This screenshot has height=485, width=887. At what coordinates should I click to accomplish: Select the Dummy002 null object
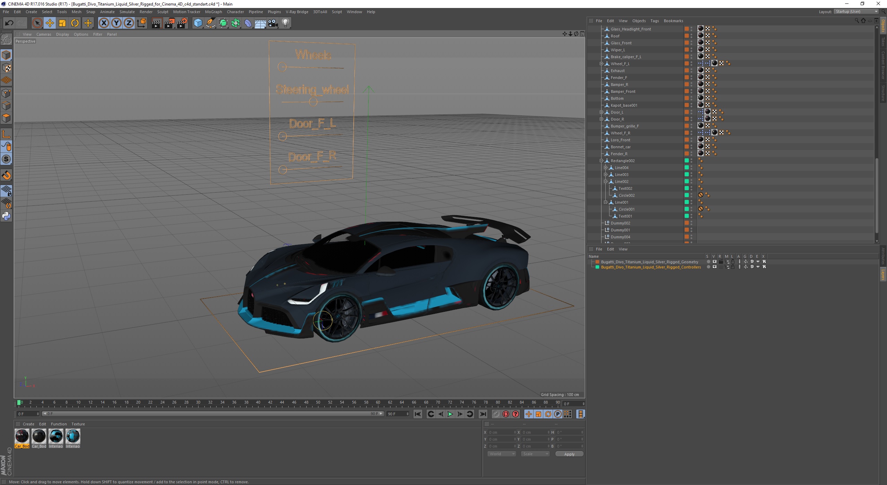[x=620, y=223]
